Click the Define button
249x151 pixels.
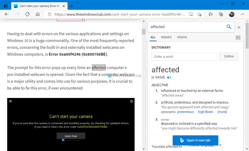pos(229,56)
